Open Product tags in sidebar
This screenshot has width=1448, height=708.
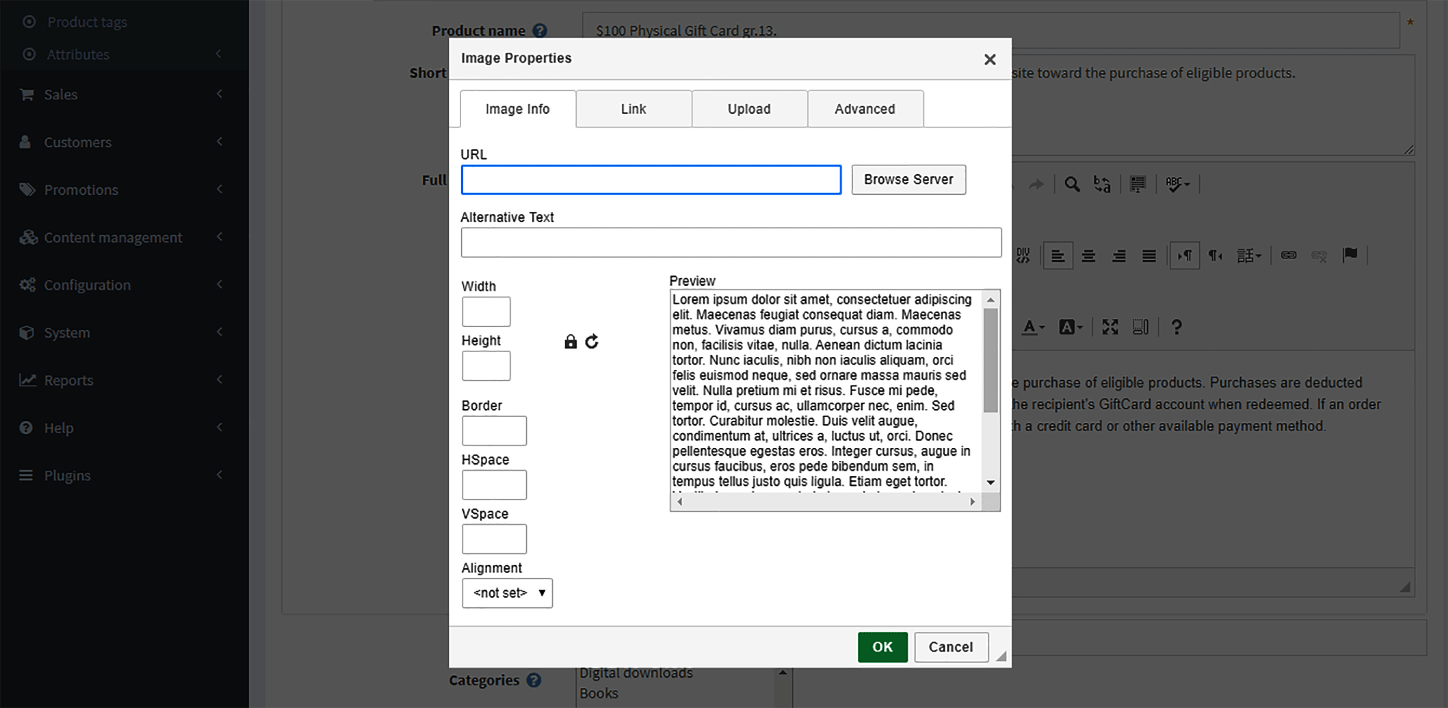[x=87, y=22]
